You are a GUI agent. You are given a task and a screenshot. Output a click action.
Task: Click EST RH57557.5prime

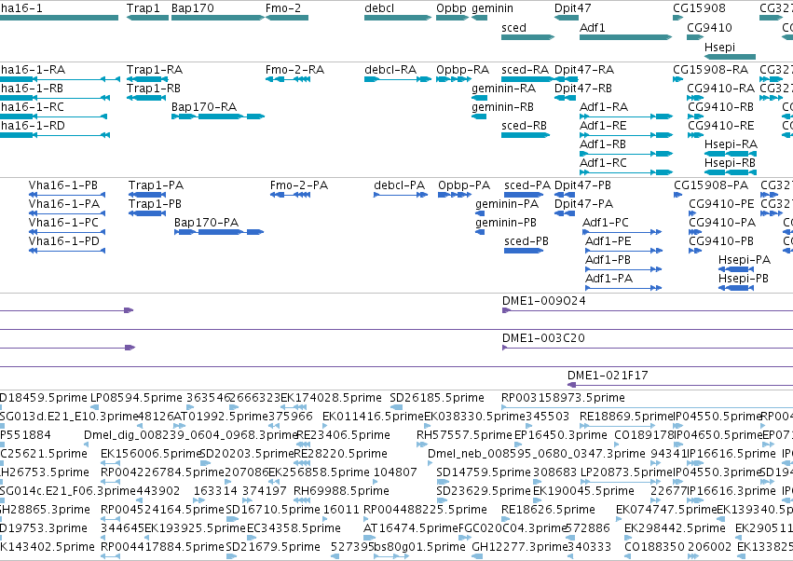(422, 445)
